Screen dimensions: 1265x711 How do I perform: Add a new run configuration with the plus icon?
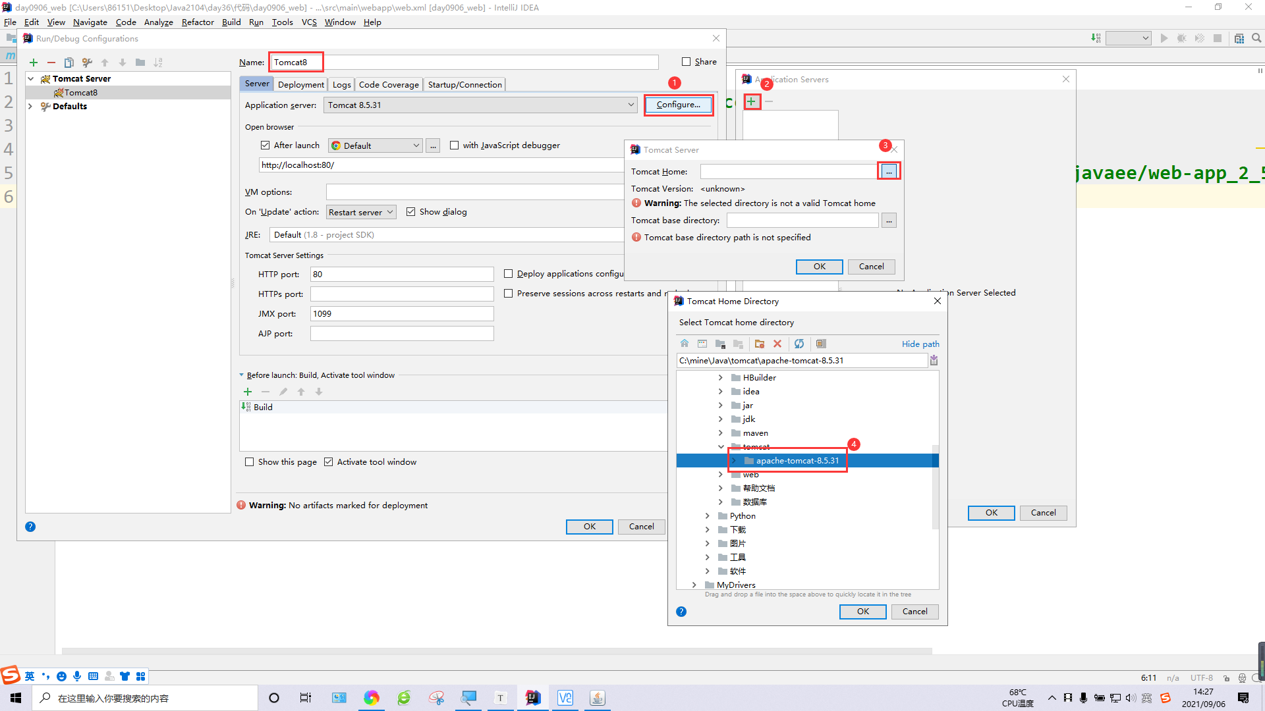[x=34, y=63]
